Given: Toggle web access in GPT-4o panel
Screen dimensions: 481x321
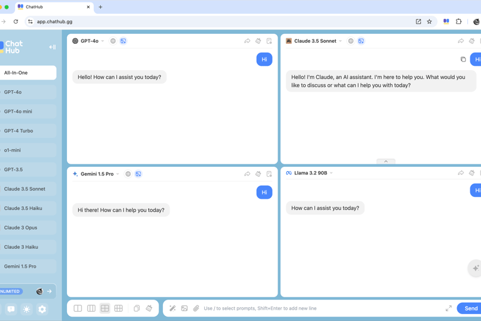Looking at the screenshot, I should click(113, 41).
